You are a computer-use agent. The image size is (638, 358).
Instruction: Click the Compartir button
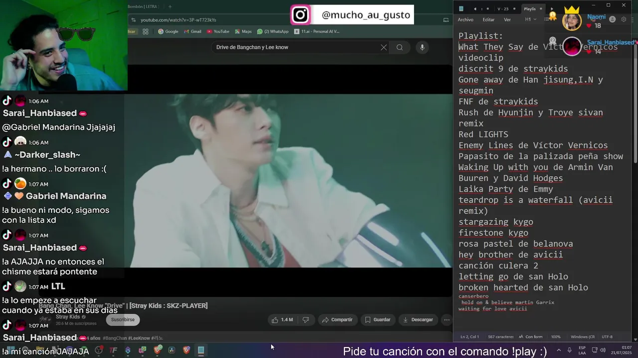[337, 320]
